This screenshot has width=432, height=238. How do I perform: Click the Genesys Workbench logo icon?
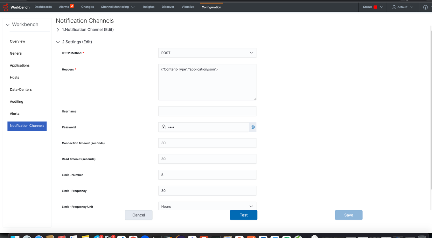tap(5, 7)
